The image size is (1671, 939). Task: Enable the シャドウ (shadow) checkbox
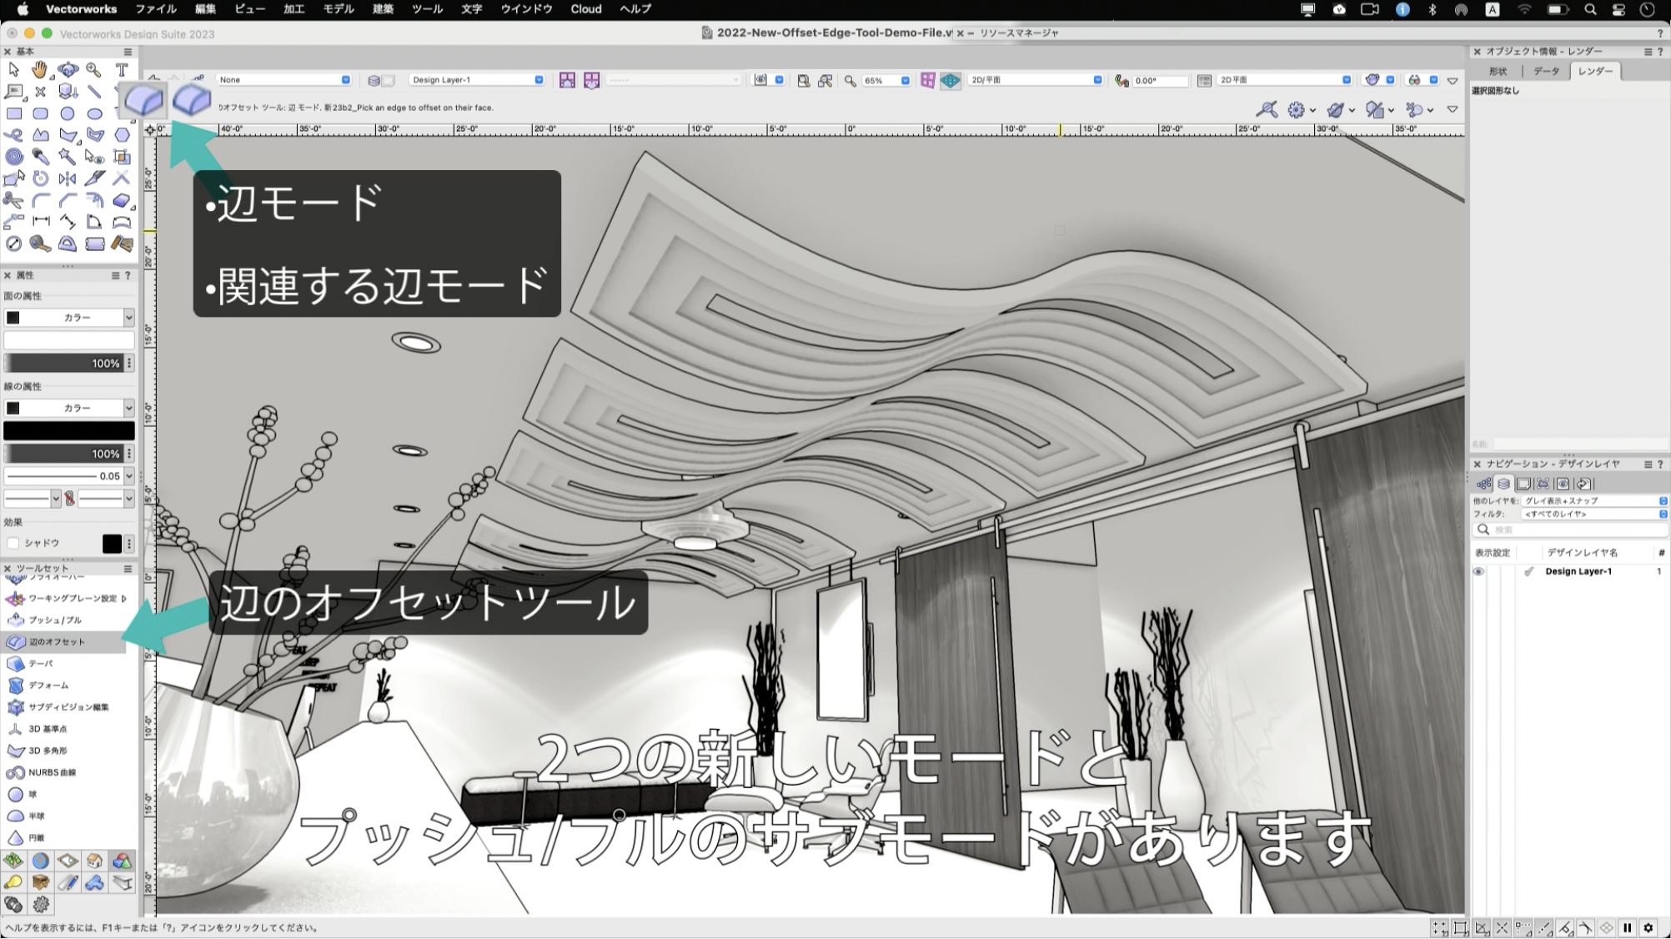[13, 543]
